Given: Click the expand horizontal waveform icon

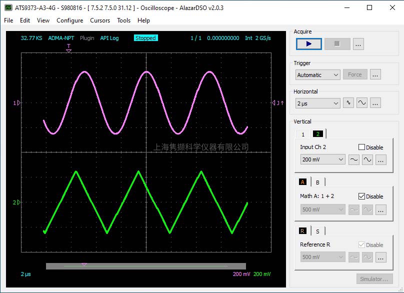Looking at the screenshot, I should click(x=361, y=103).
